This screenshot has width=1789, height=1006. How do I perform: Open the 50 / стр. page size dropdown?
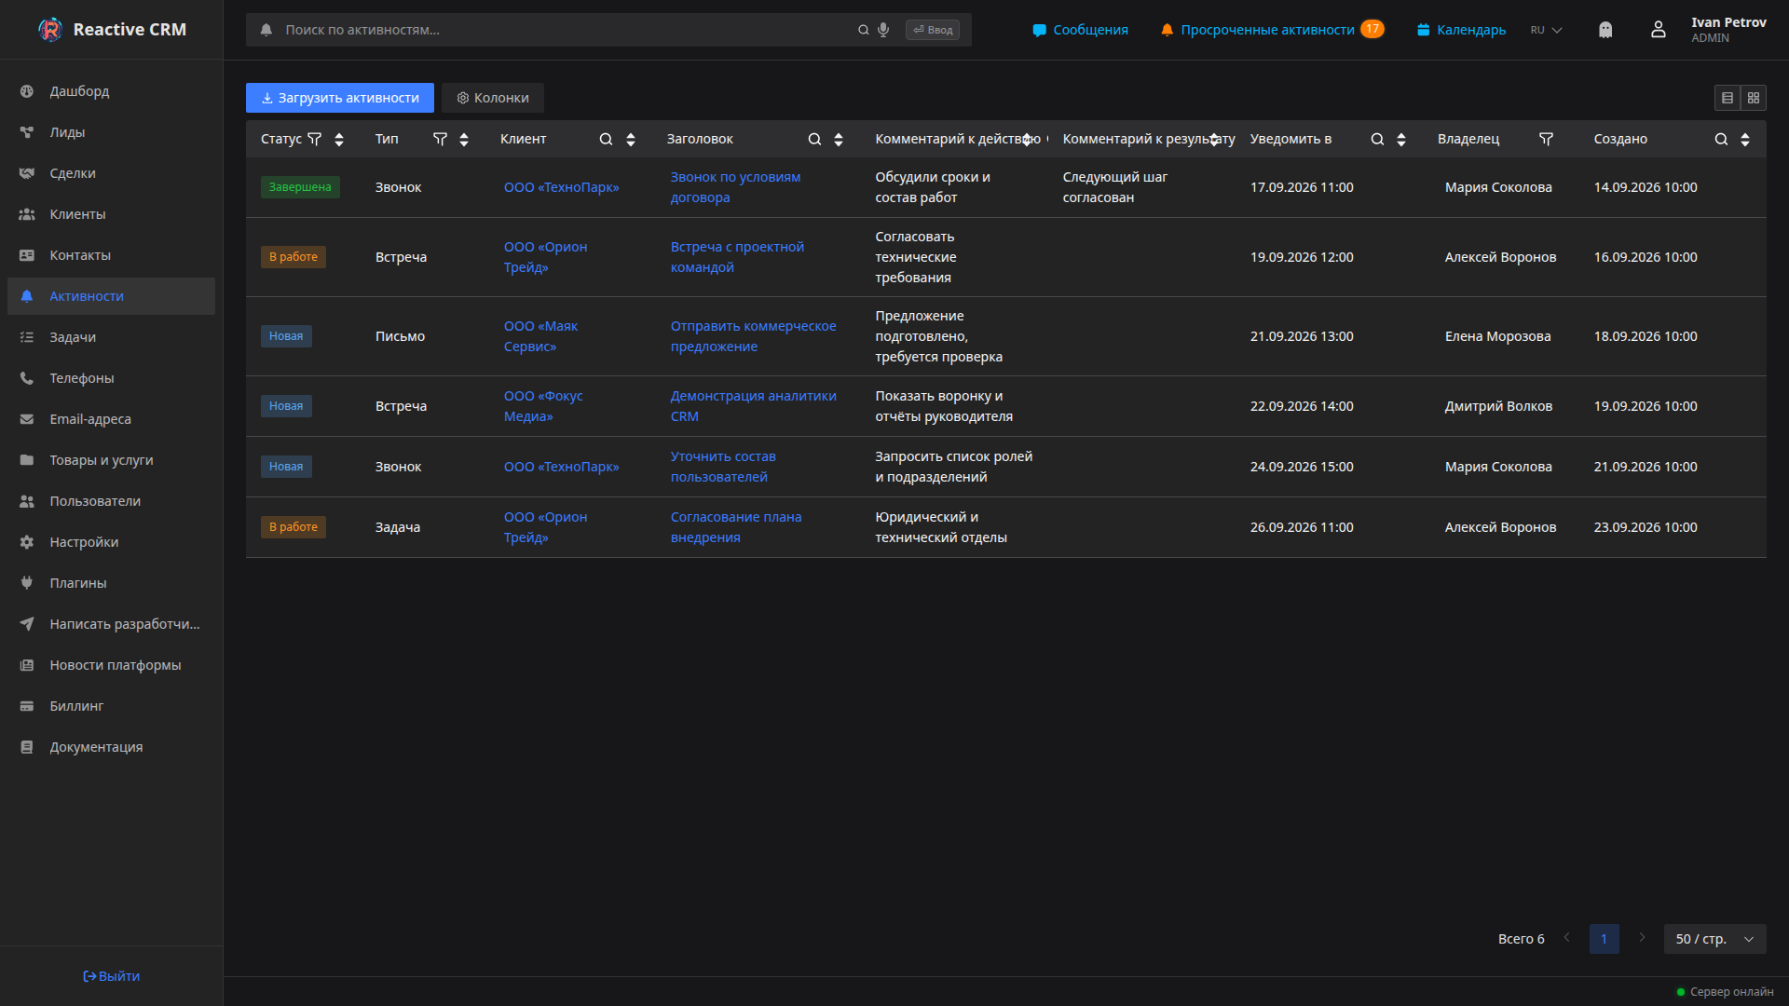point(1714,939)
